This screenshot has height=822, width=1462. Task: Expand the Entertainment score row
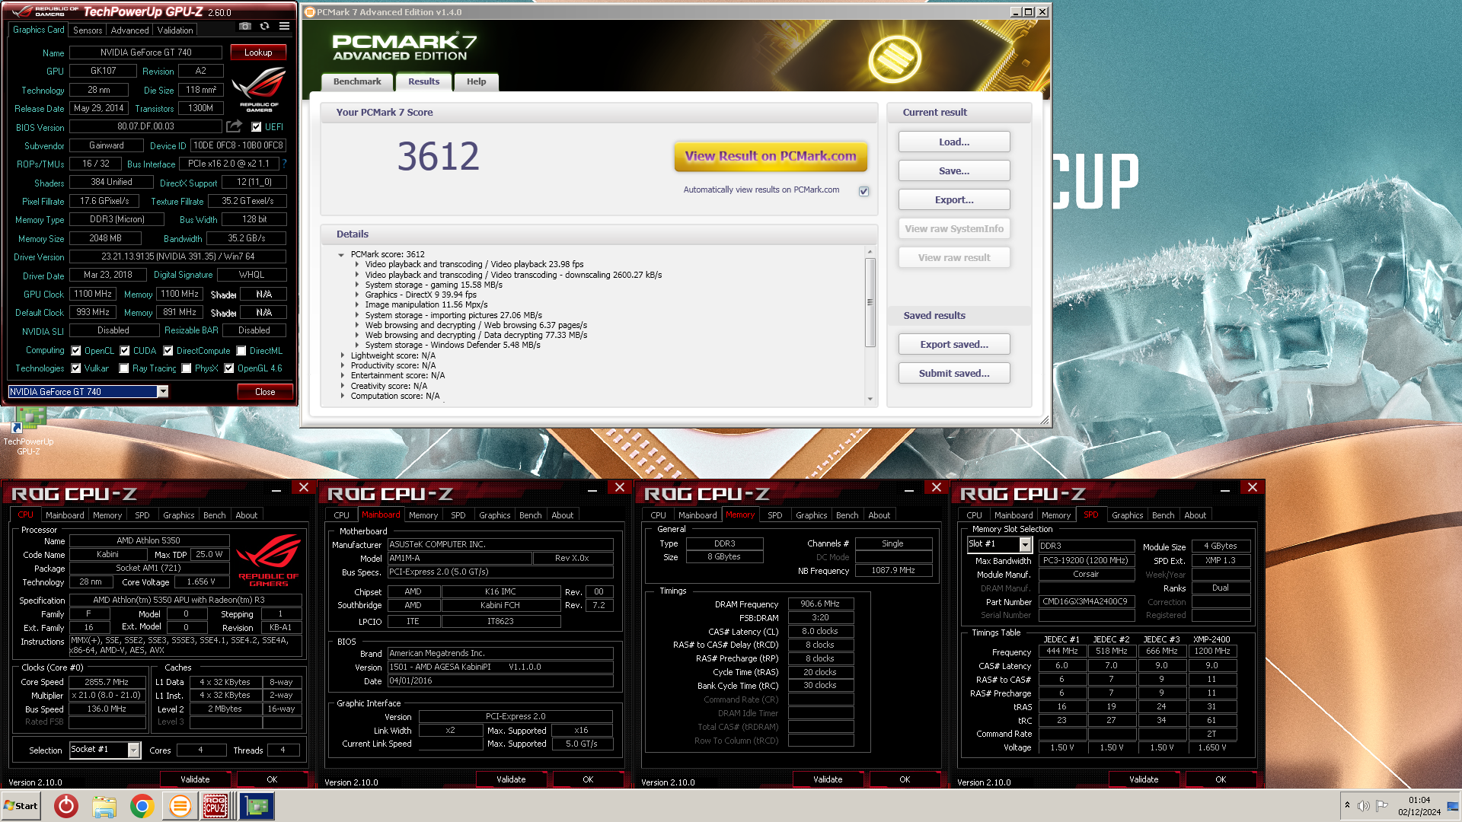pyautogui.click(x=342, y=375)
